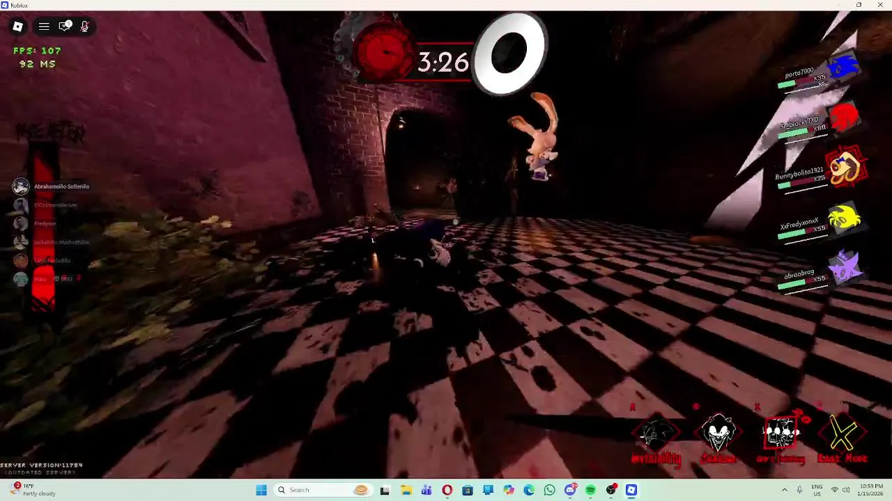Open Task View from the taskbar
The width and height of the screenshot is (892, 501).
pyautogui.click(x=385, y=490)
